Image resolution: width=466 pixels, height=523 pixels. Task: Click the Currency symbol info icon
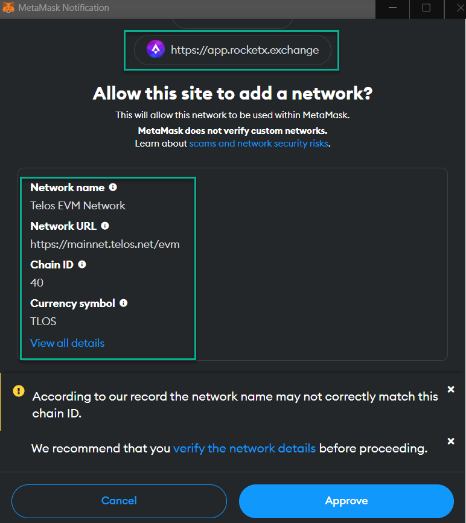[123, 303]
